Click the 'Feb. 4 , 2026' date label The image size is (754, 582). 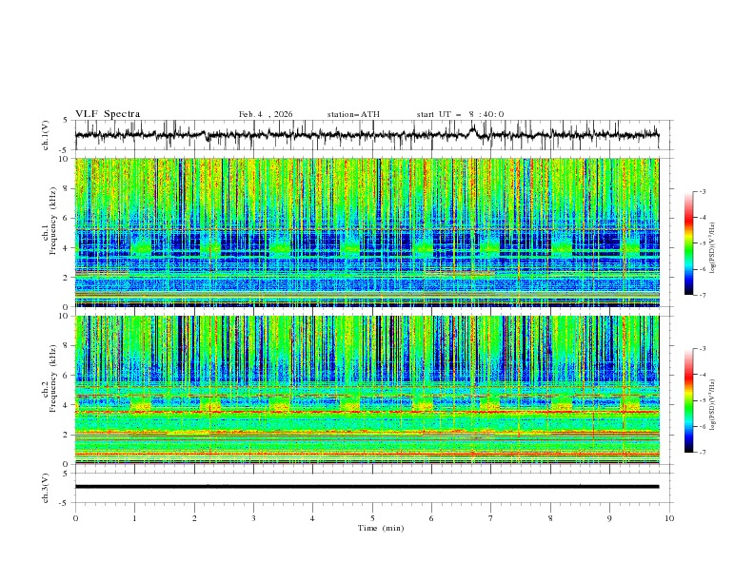pos(266,114)
